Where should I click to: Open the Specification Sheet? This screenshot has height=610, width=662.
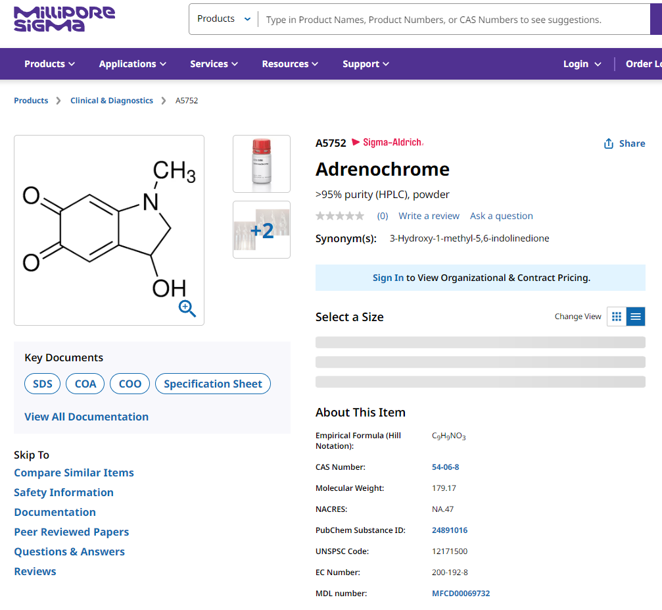[x=213, y=384]
